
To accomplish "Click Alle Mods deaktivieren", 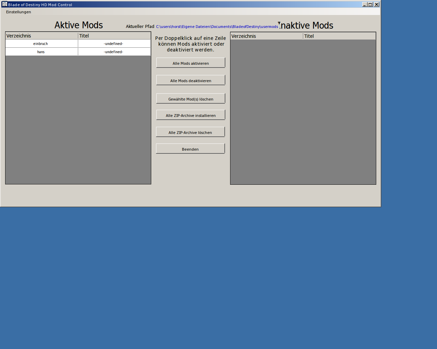I will [x=191, y=80].
